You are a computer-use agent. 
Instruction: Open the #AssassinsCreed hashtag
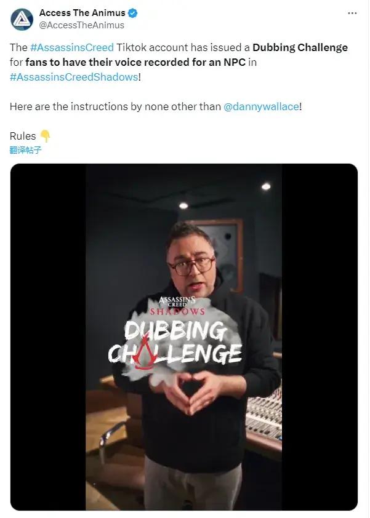pos(71,47)
